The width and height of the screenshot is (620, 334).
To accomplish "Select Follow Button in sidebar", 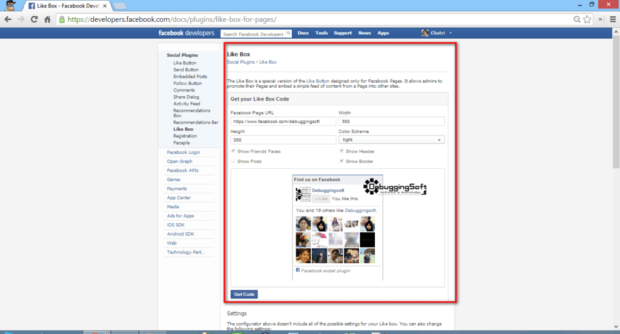I will [188, 83].
